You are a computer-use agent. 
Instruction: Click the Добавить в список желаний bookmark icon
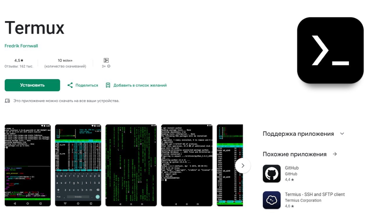108,85
